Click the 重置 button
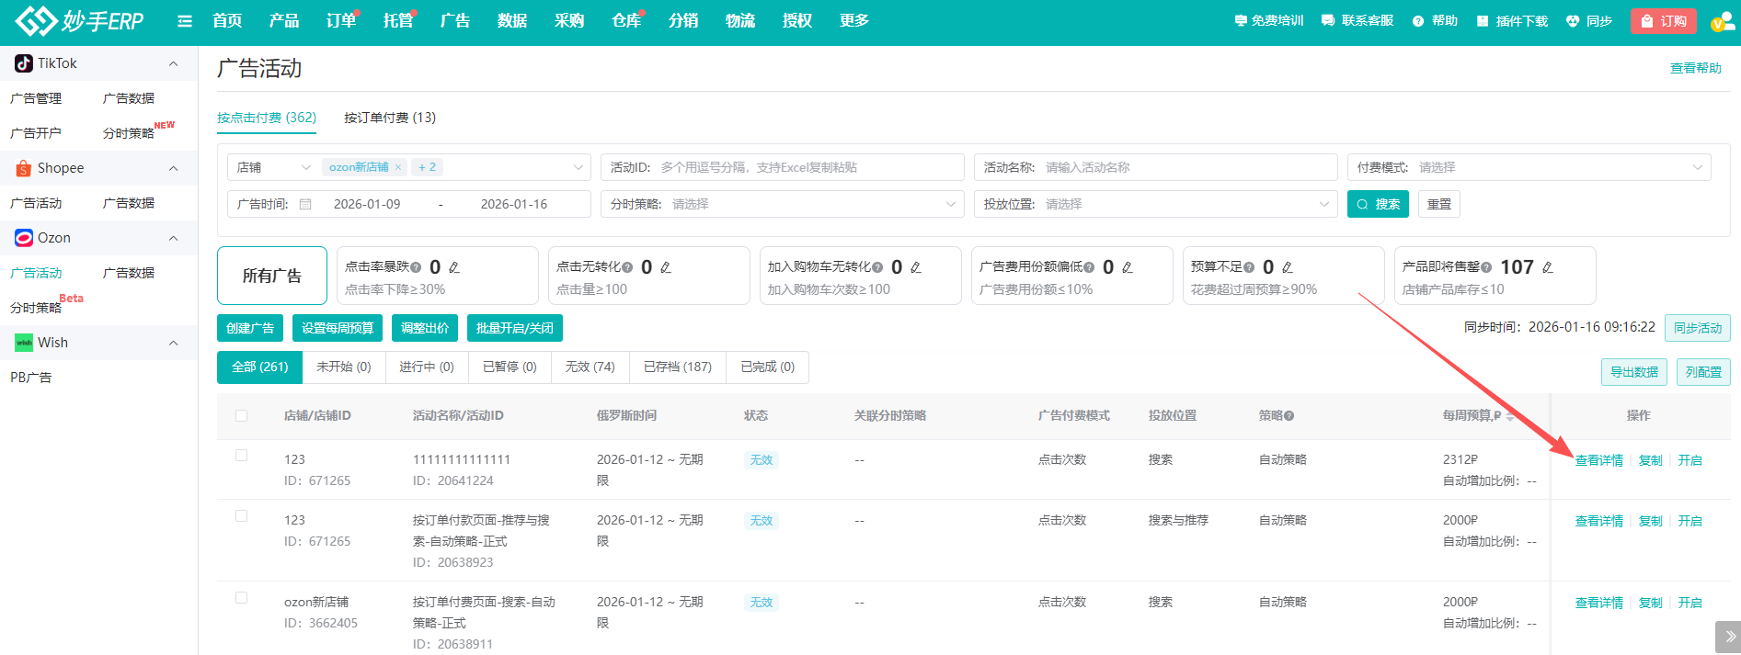 (1439, 204)
